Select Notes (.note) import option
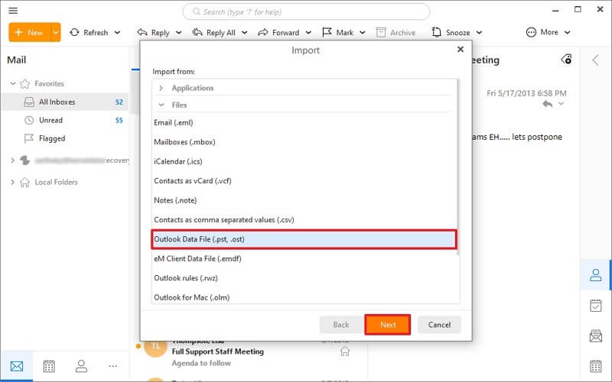 304,200
